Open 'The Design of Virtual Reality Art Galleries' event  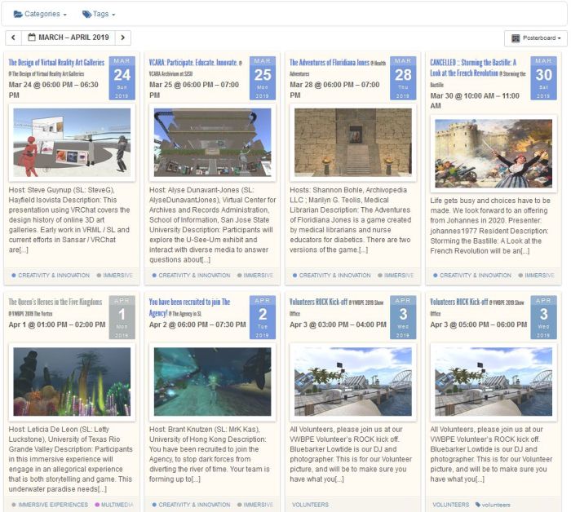click(x=56, y=62)
